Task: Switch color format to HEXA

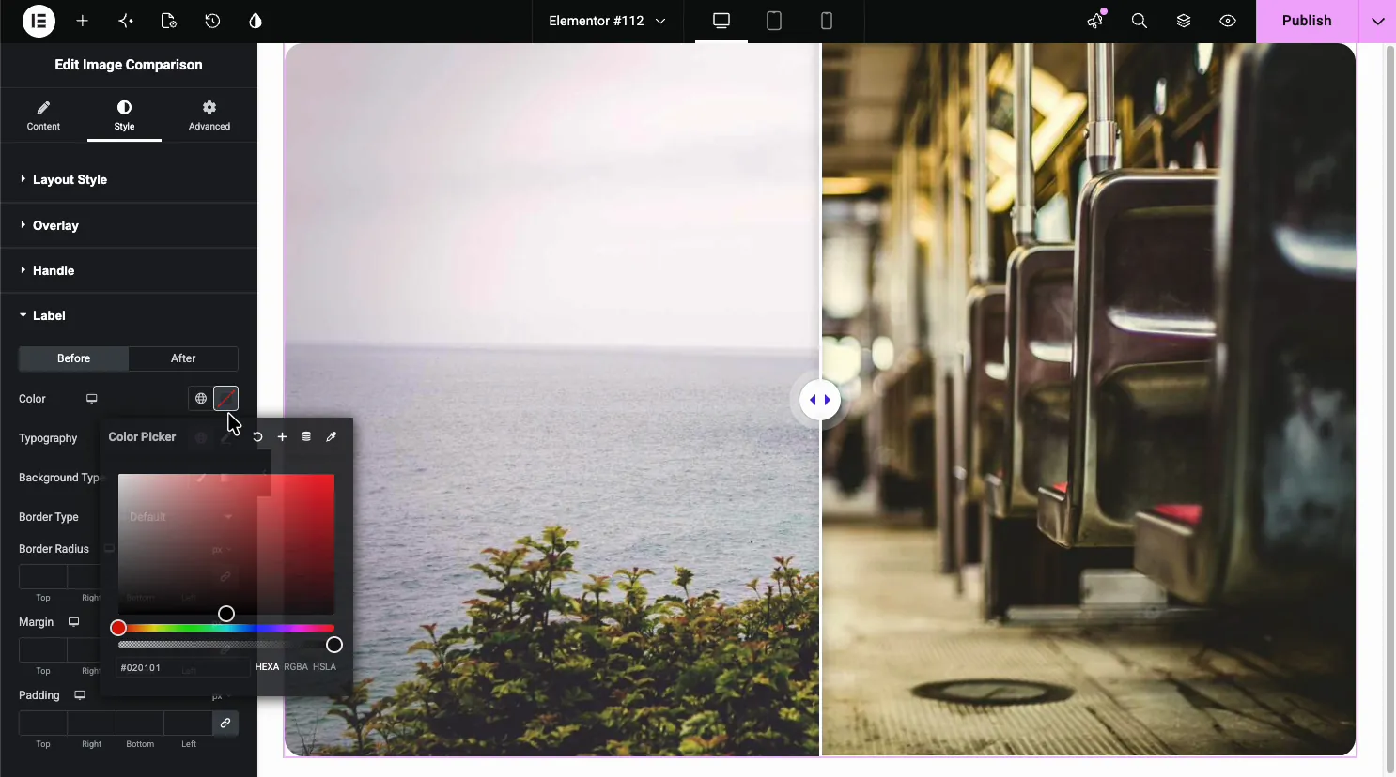Action: tap(267, 667)
